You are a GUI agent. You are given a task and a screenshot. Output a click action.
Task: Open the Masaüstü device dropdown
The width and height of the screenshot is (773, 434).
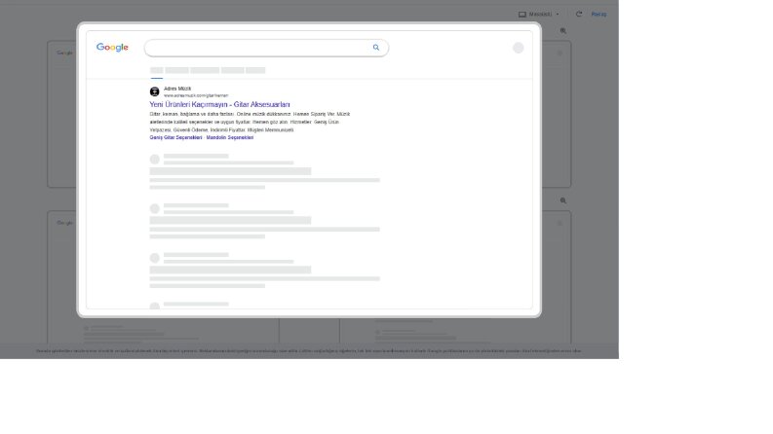tap(539, 15)
